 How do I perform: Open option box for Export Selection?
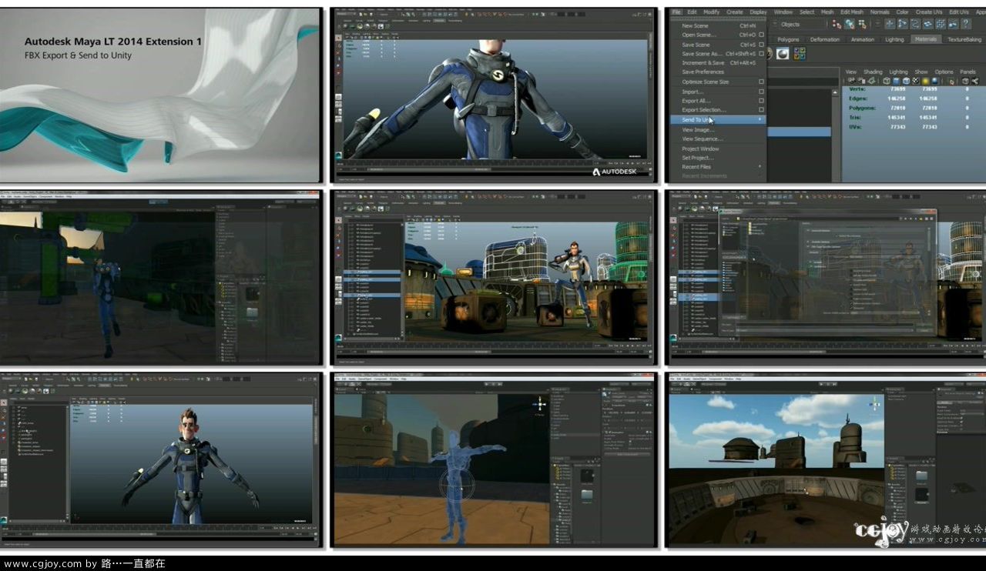(762, 110)
